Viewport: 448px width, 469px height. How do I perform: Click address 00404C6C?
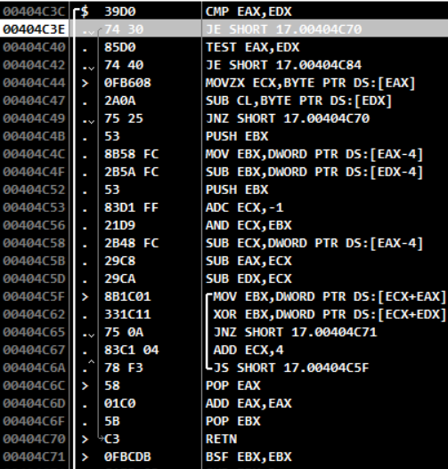[x=34, y=385]
